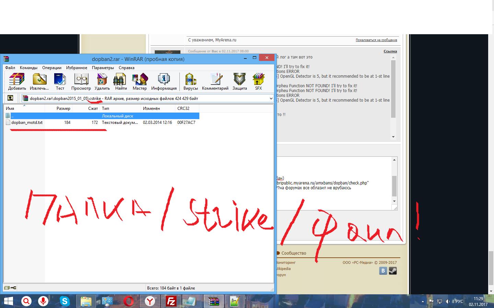Click the Удалить (Delete) toolbar icon
494x308 pixels.
102,81
